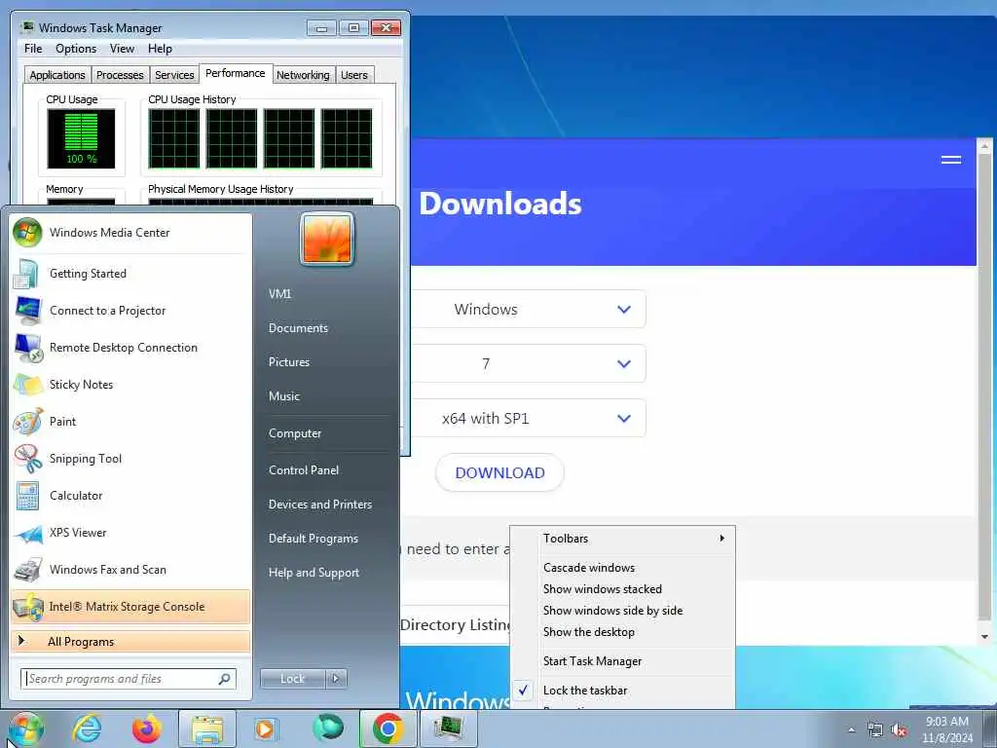
Task: Open Devices and Printers
Action: click(x=319, y=505)
